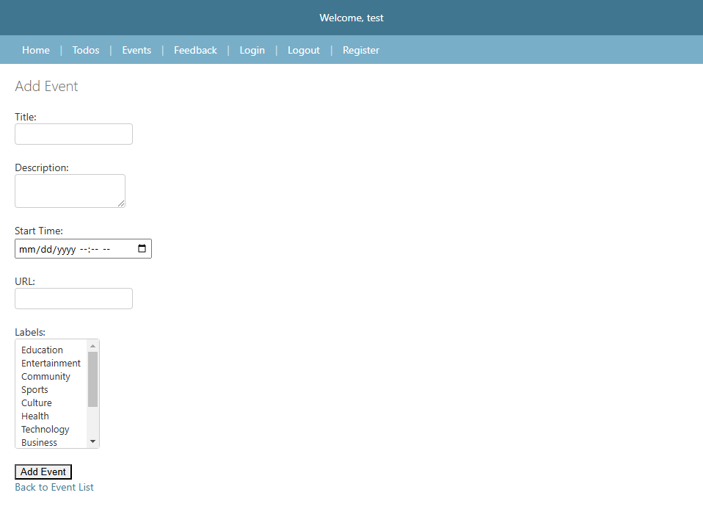The height and width of the screenshot is (520, 703).
Task: Choose the Sports label option
Action: click(35, 390)
